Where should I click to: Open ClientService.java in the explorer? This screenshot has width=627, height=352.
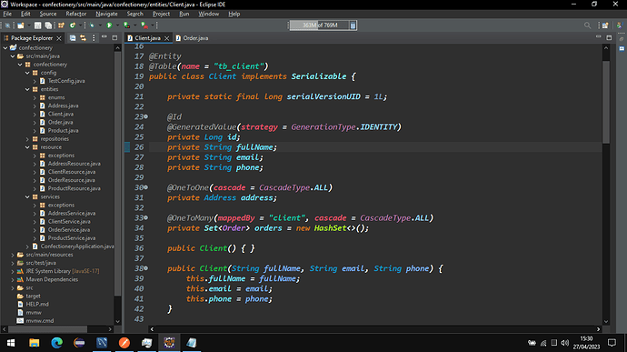(x=69, y=221)
